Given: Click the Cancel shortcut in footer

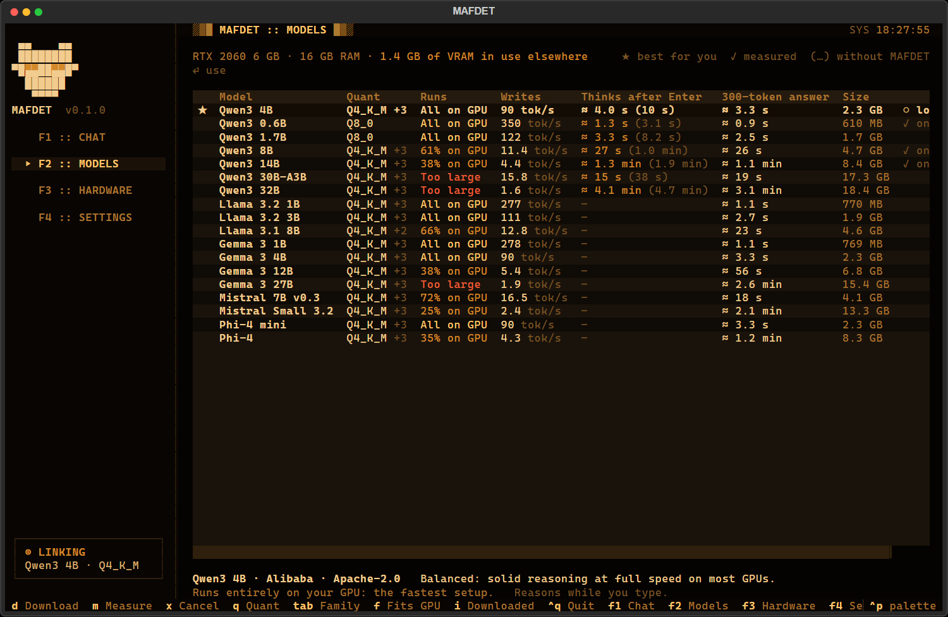Looking at the screenshot, I should coord(192,606).
